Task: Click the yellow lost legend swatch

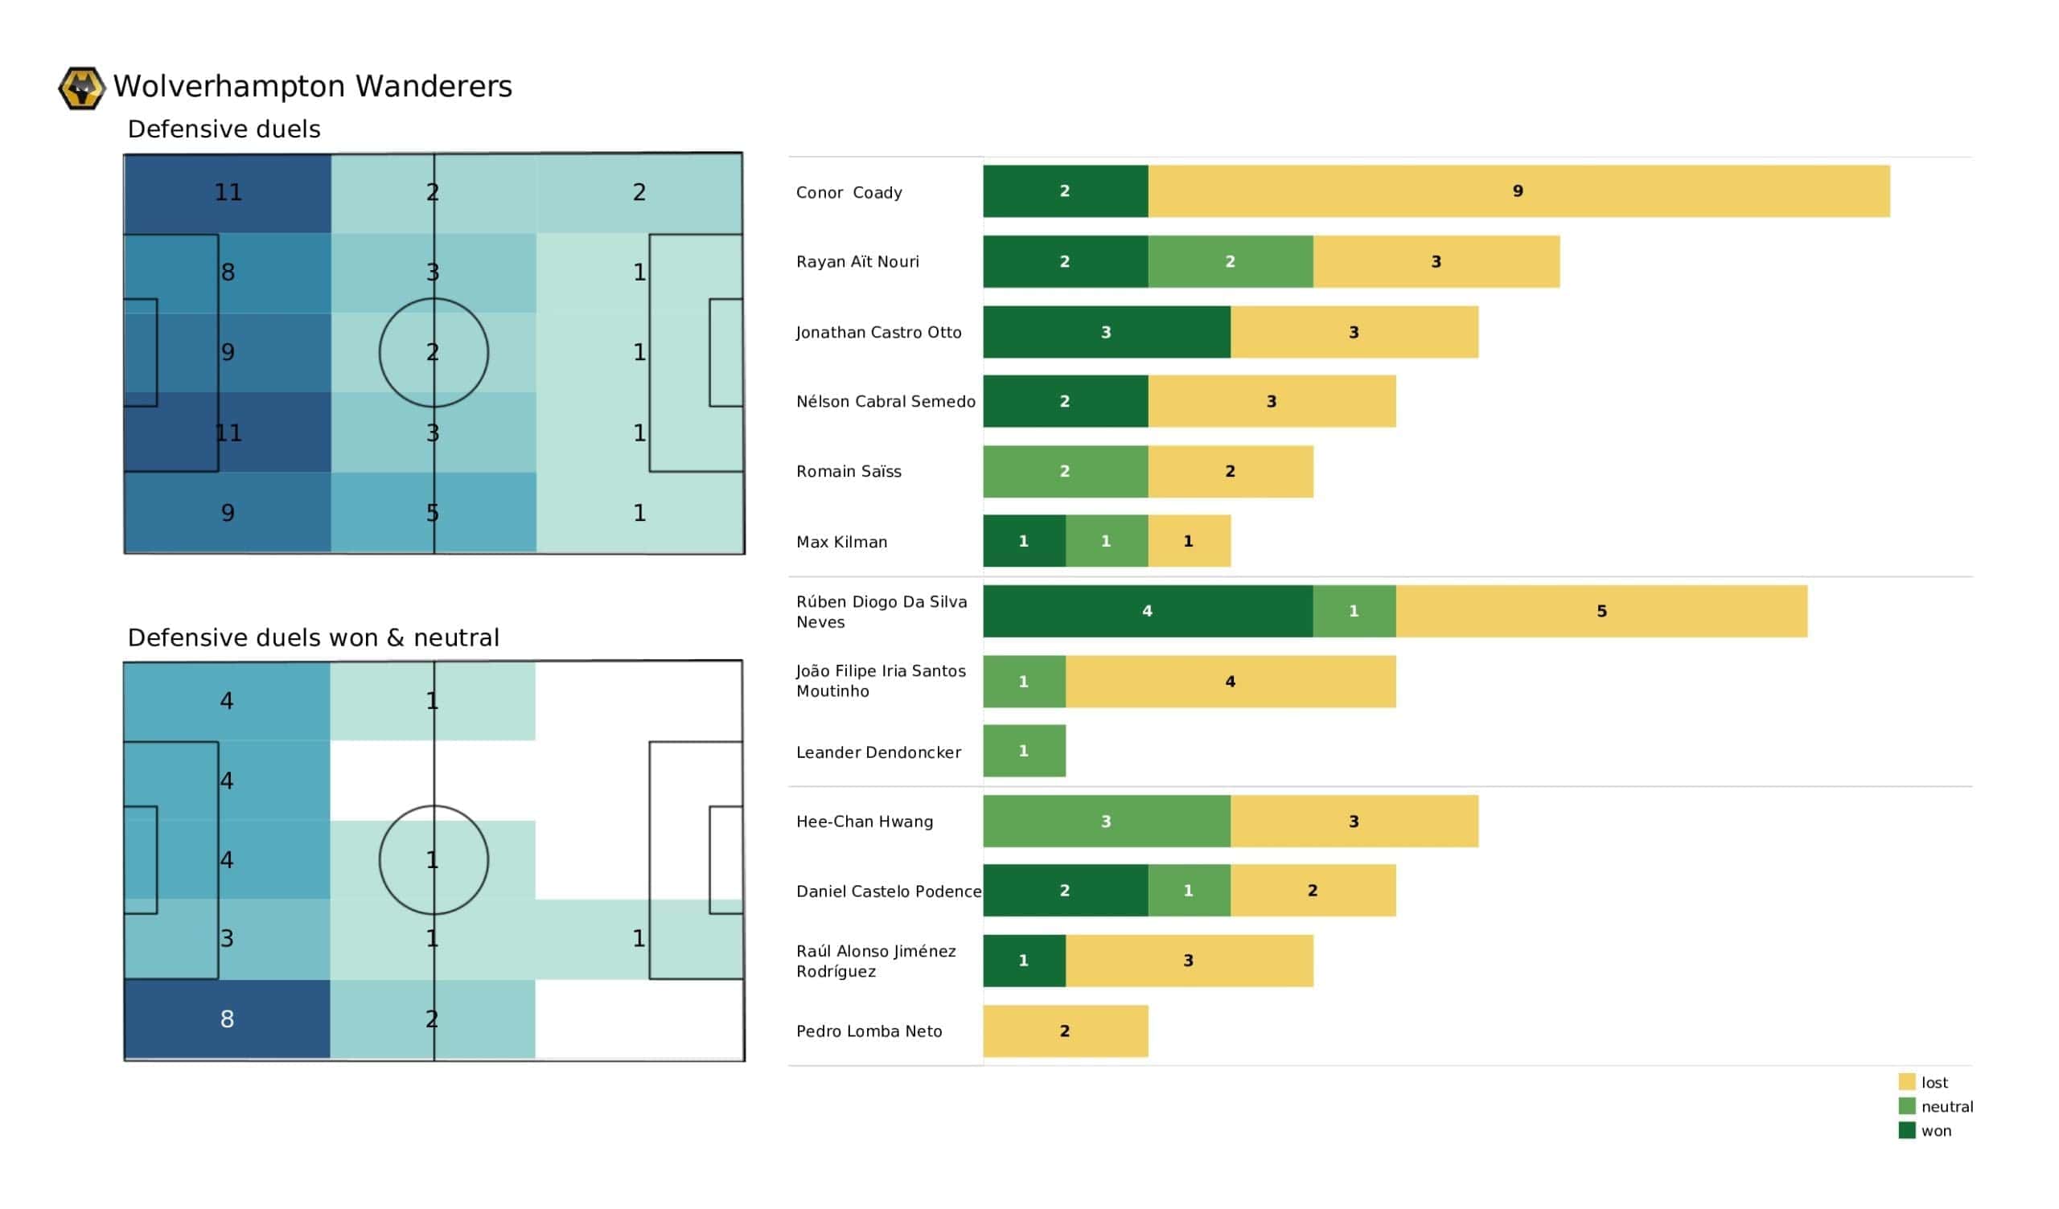Action: point(1907,1081)
